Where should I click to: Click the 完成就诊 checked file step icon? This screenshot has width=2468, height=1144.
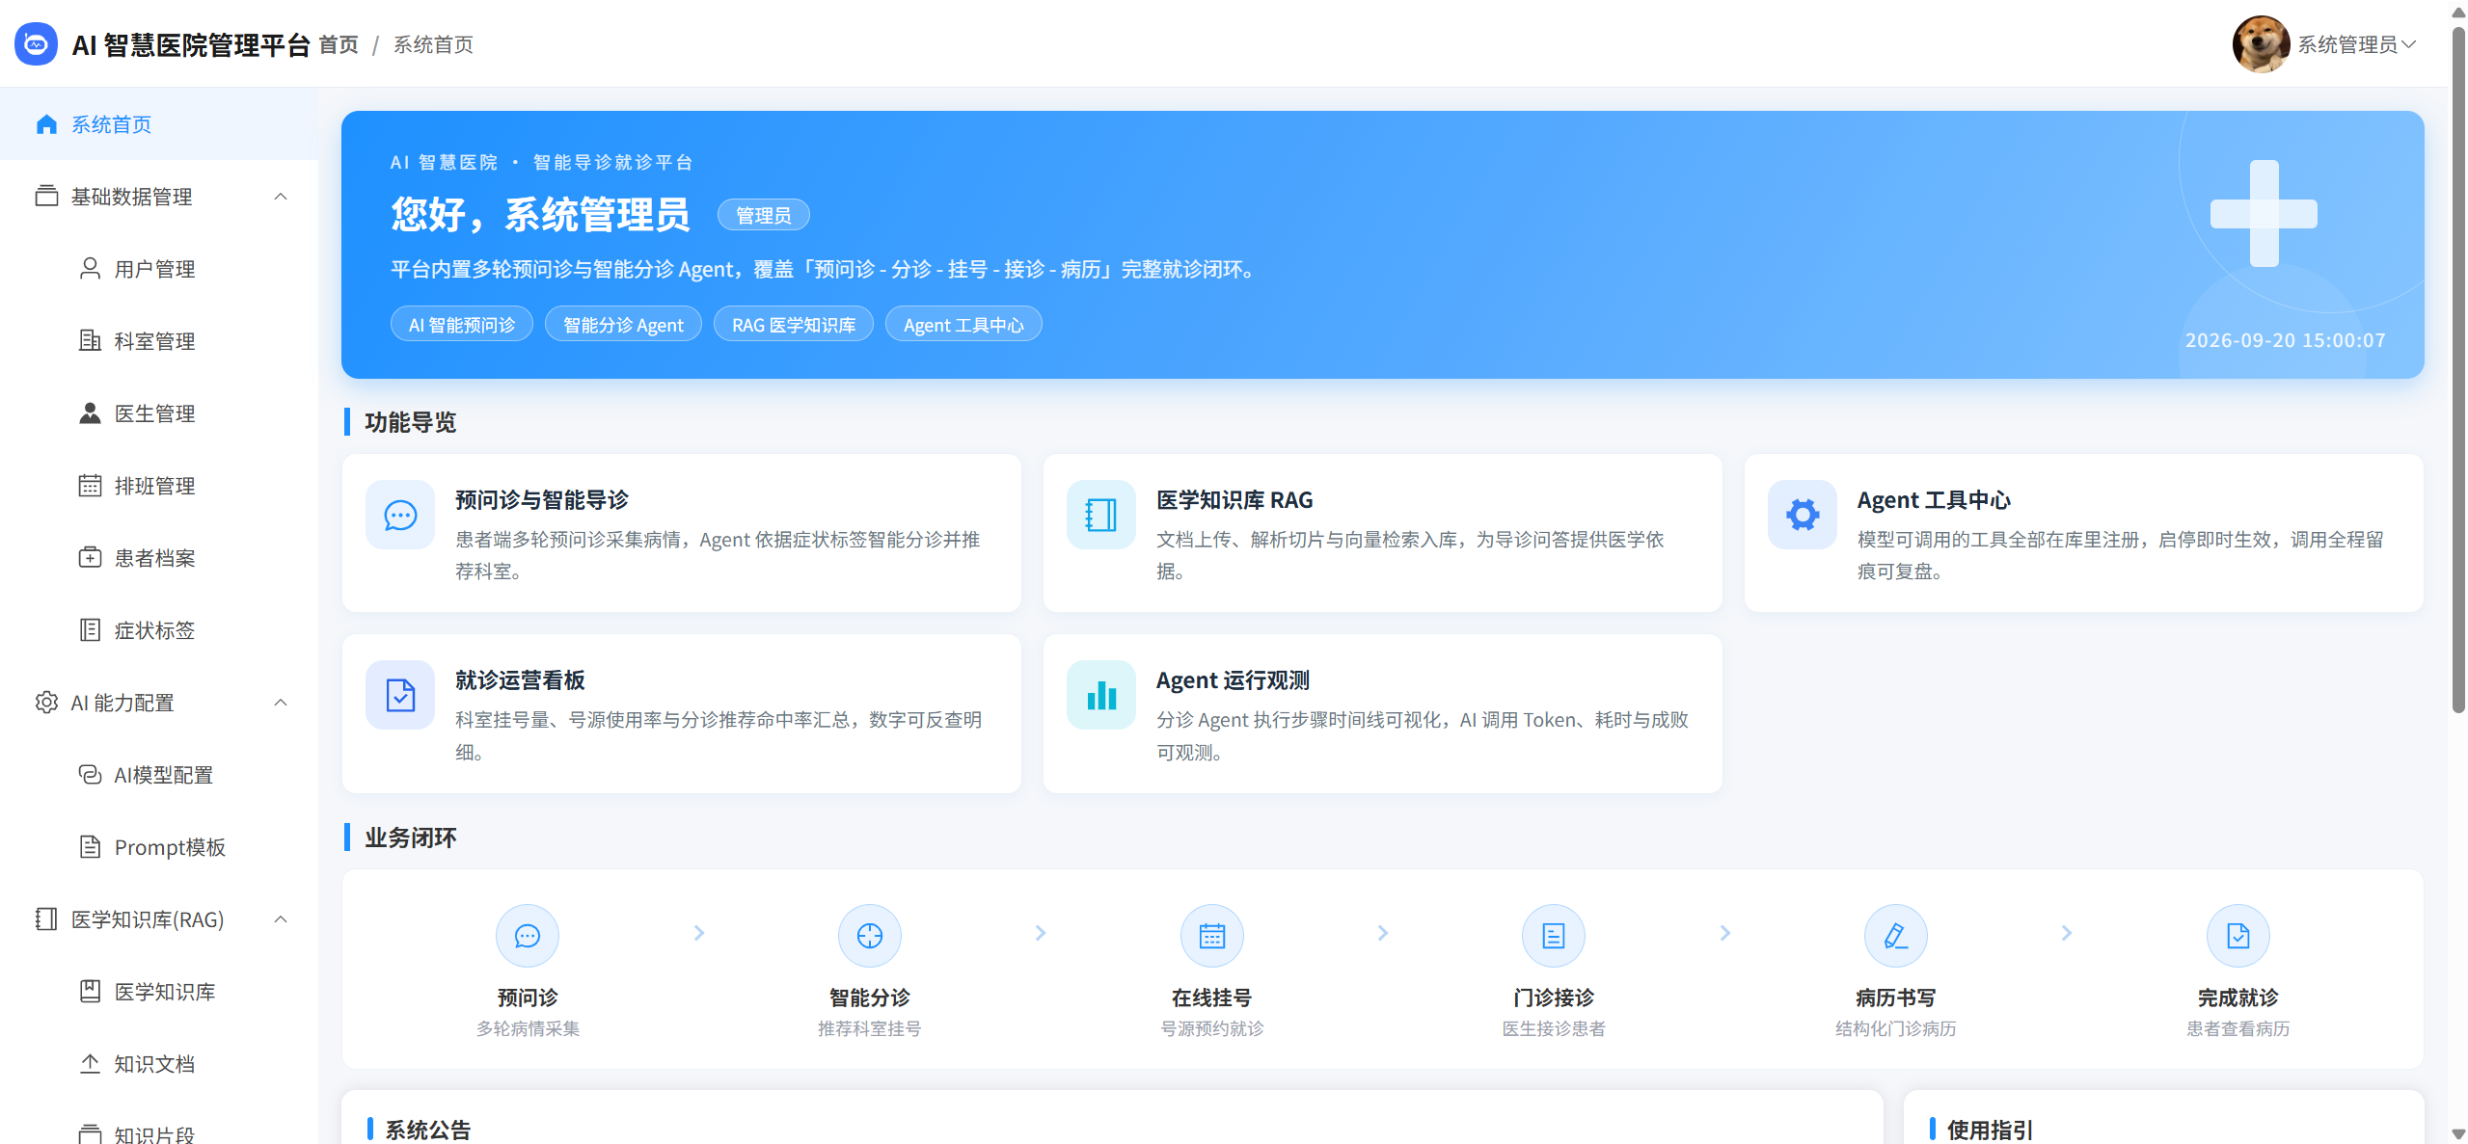2238,935
